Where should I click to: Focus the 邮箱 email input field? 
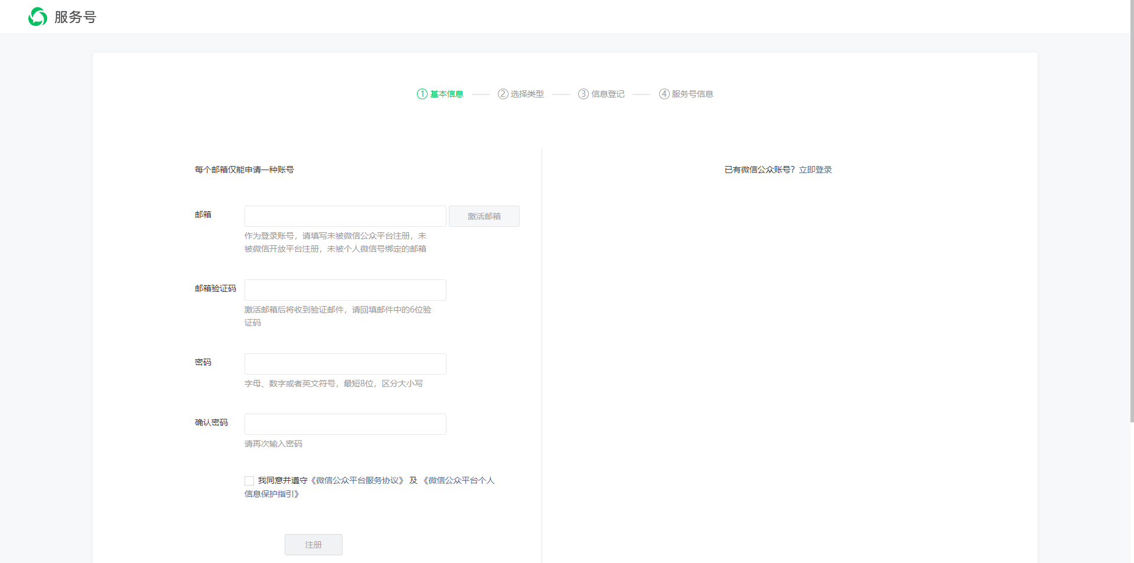click(x=345, y=216)
